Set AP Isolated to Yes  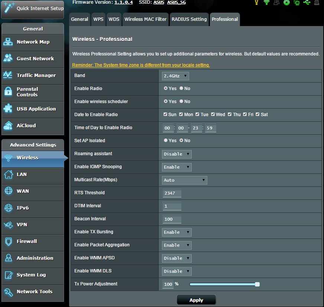[165, 140]
